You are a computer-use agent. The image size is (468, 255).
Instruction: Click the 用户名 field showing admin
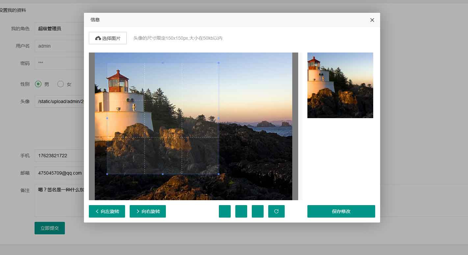59,46
